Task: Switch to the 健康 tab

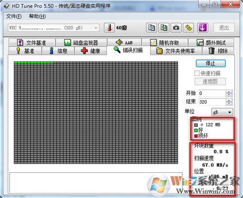Action: (90, 51)
